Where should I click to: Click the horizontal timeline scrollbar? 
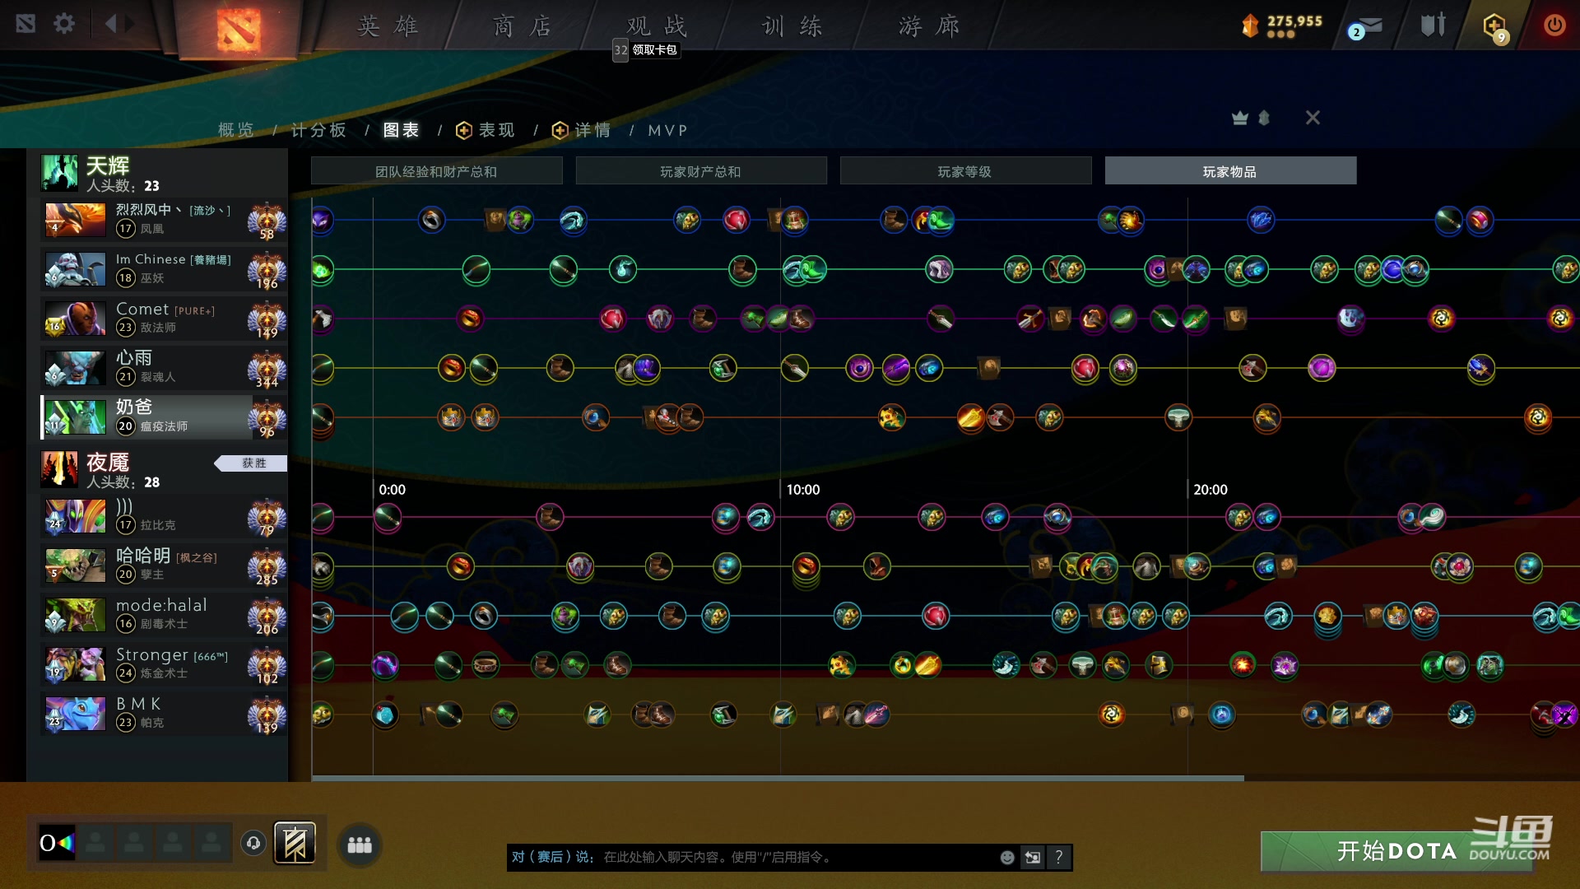coord(778,777)
